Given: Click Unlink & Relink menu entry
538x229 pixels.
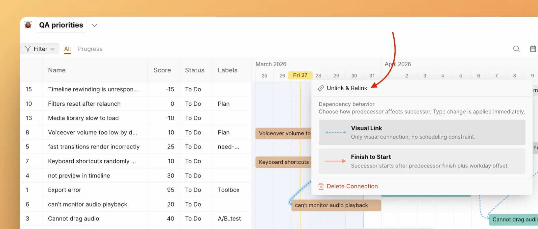Looking at the screenshot, I should pyautogui.click(x=347, y=88).
